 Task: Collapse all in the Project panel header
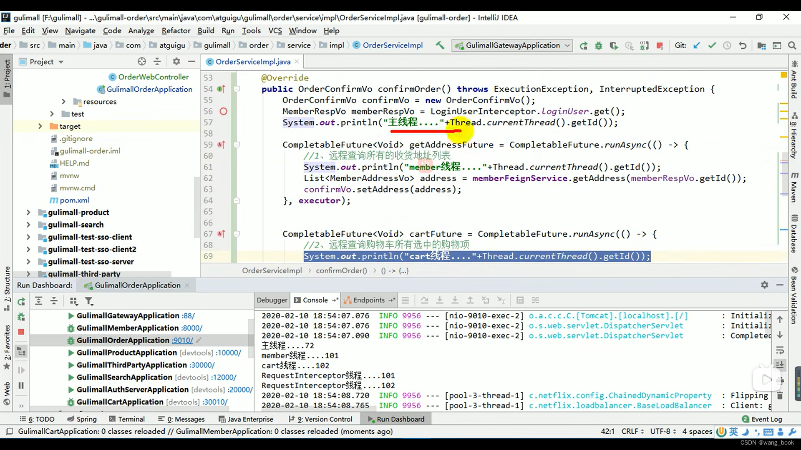pyautogui.click(x=157, y=62)
